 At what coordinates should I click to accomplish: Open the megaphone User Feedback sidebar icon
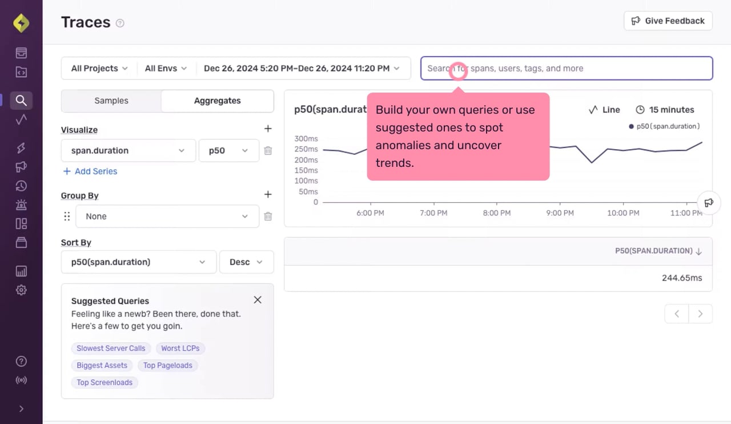point(21,167)
